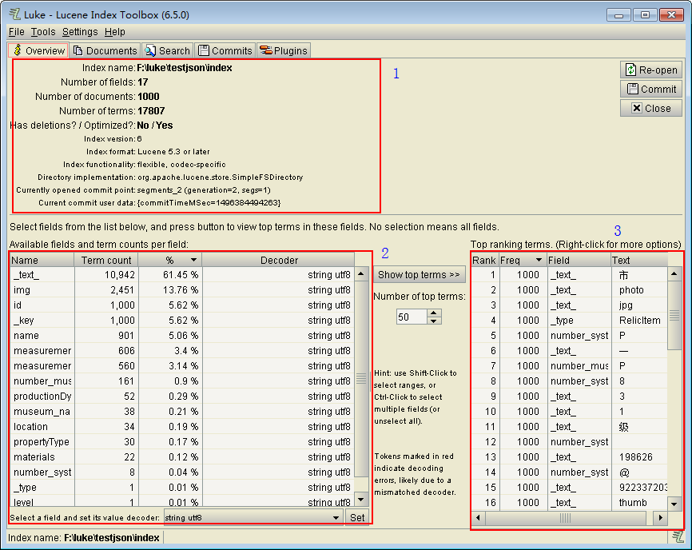Click the number of top terms field
Viewport: 692px width, 550px height.
[412, 317]
